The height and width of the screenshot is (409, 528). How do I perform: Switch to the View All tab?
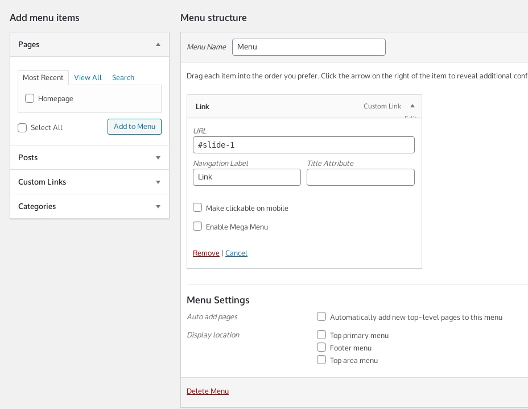[88, 78]
